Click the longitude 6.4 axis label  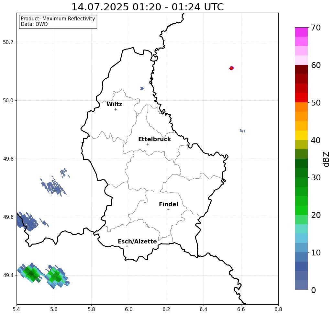pyautogui.click(x=204, y=309)
